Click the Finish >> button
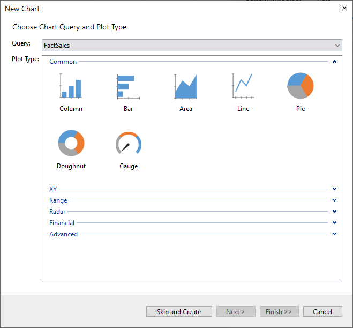The width and height of the screenshot is (353, 328). [279, 311]
